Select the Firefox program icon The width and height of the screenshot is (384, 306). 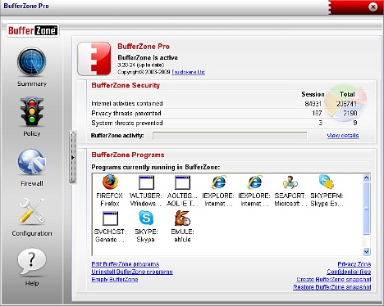(x=110, y=182)
